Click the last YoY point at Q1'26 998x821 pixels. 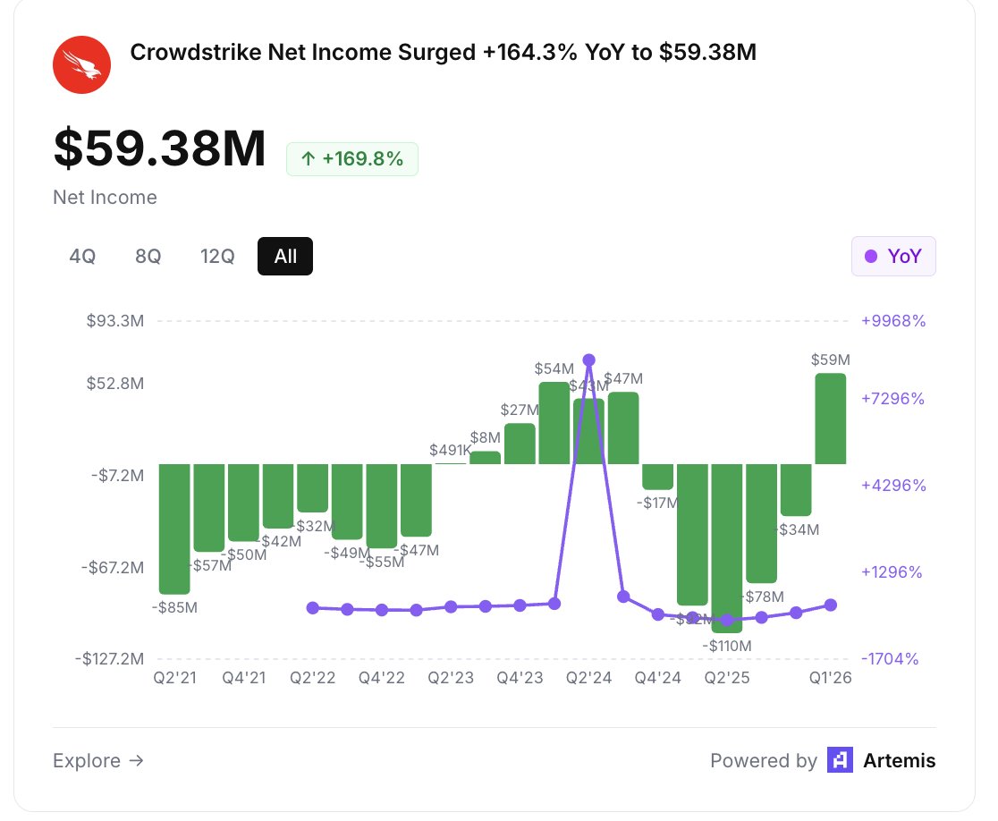831,605
